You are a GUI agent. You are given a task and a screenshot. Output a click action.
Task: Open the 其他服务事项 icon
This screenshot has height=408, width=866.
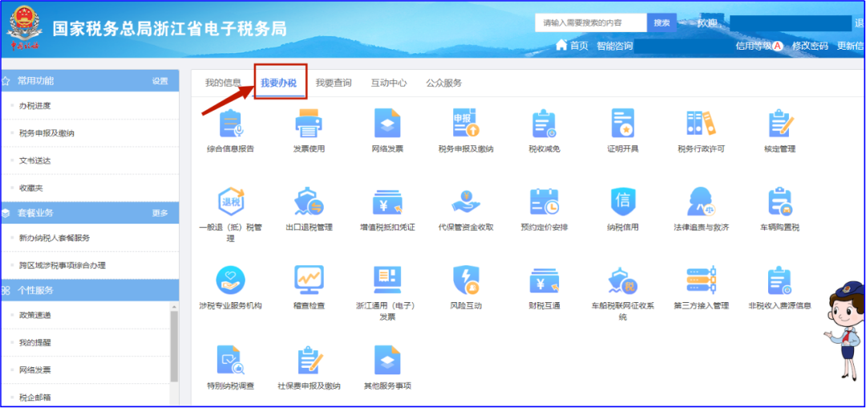(x=387, y=360)
